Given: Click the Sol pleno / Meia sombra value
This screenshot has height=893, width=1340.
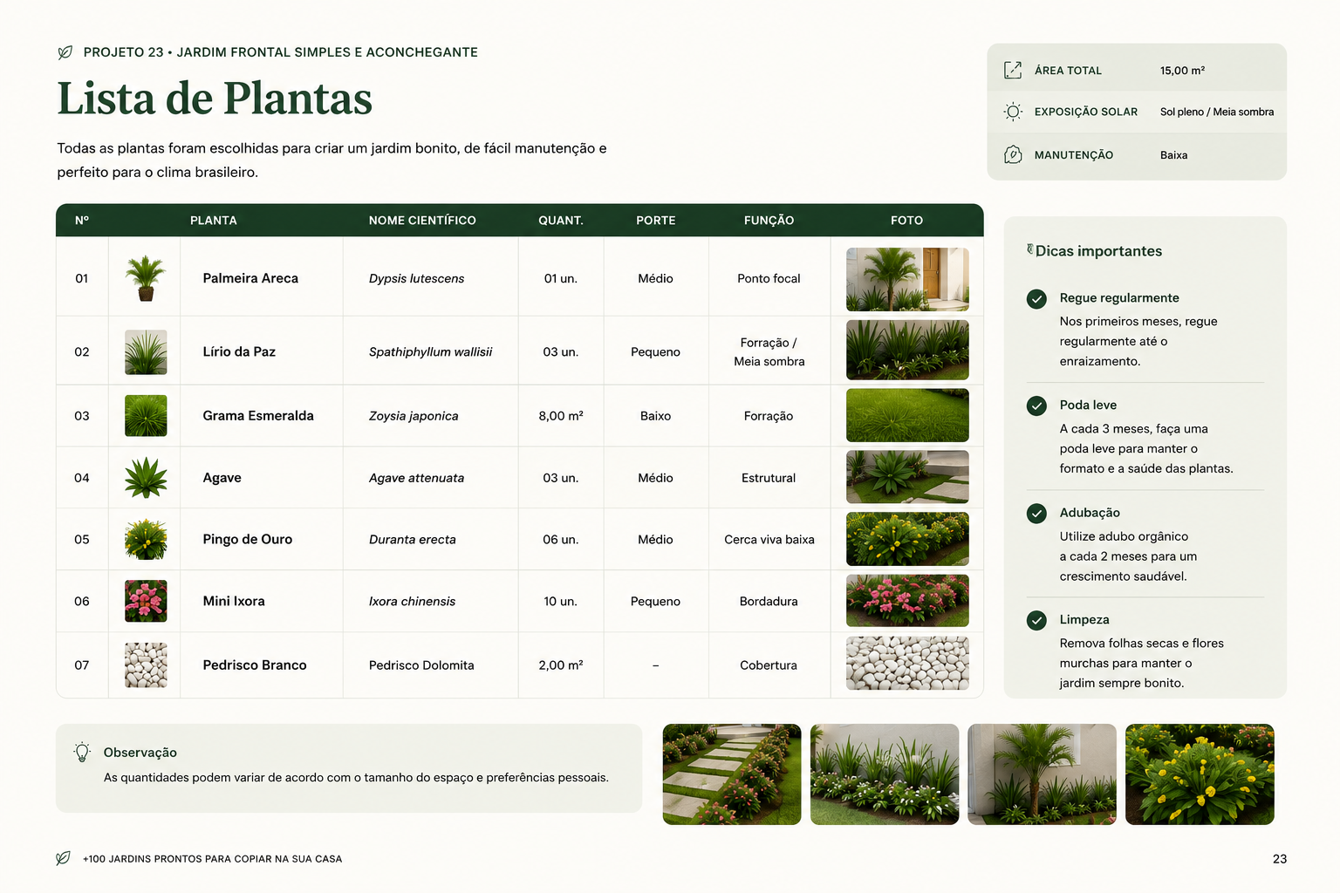Looking at the screenshot, I should (1217, 112).
